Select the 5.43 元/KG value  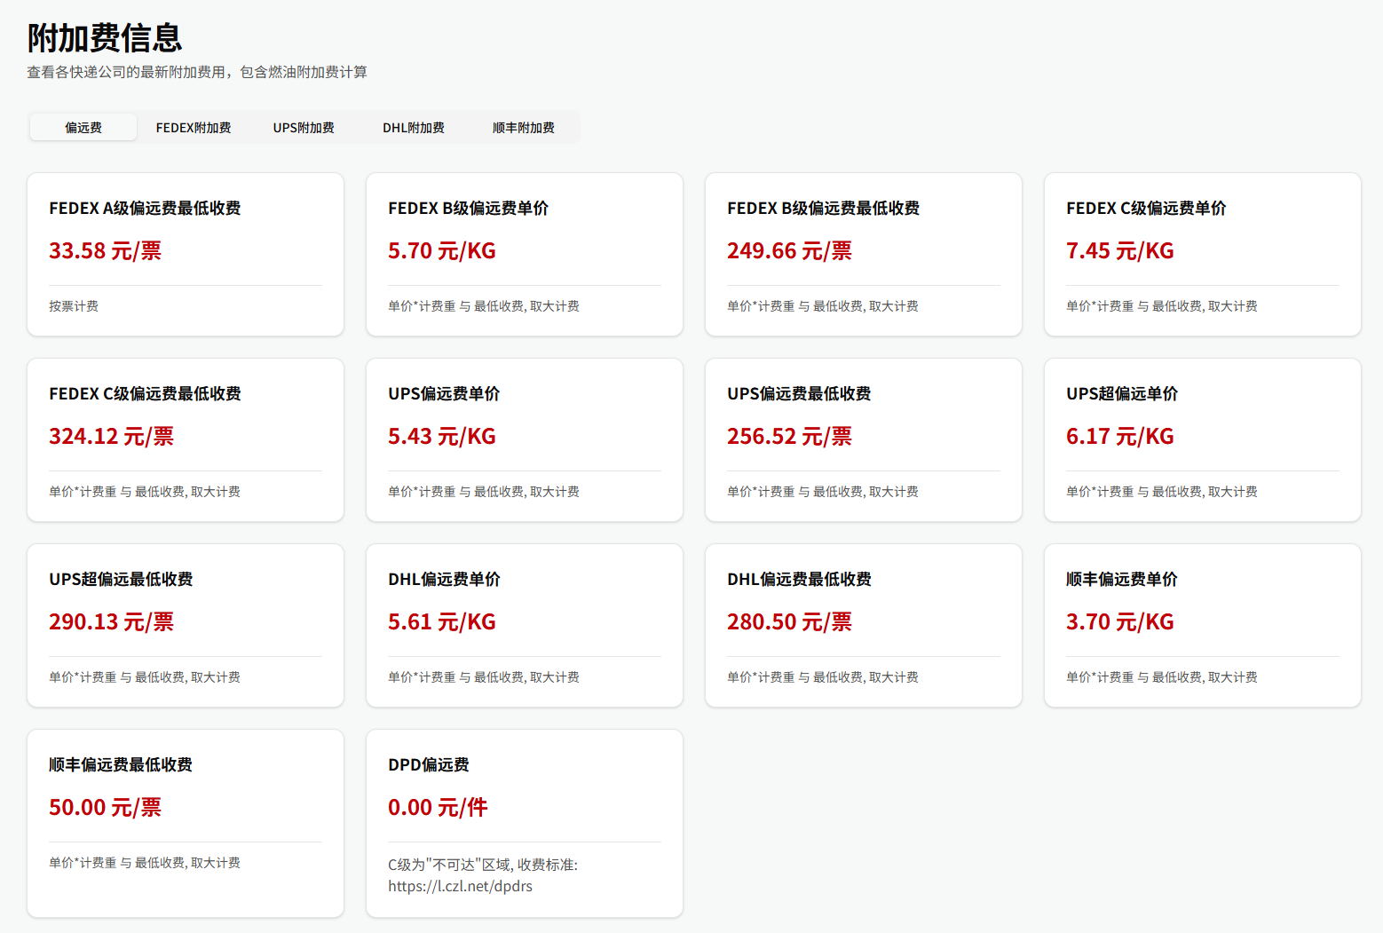tap(442, 436)
